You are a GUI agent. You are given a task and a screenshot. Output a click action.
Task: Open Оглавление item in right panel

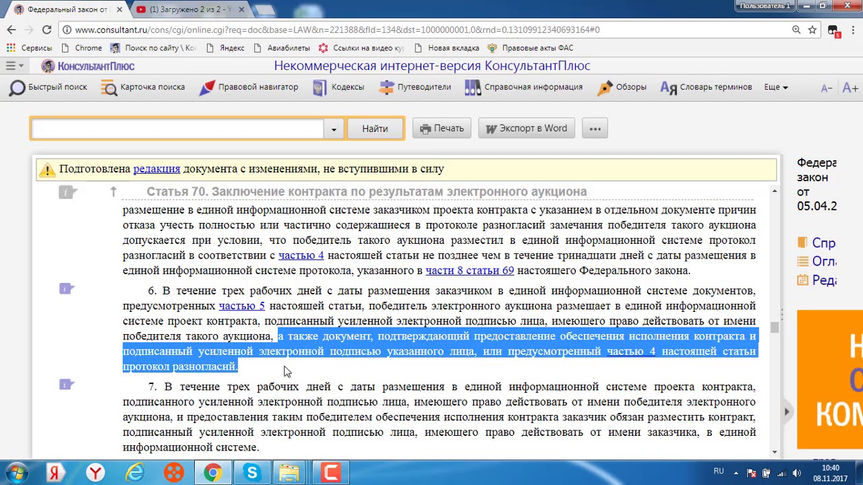tap(816, 261)
